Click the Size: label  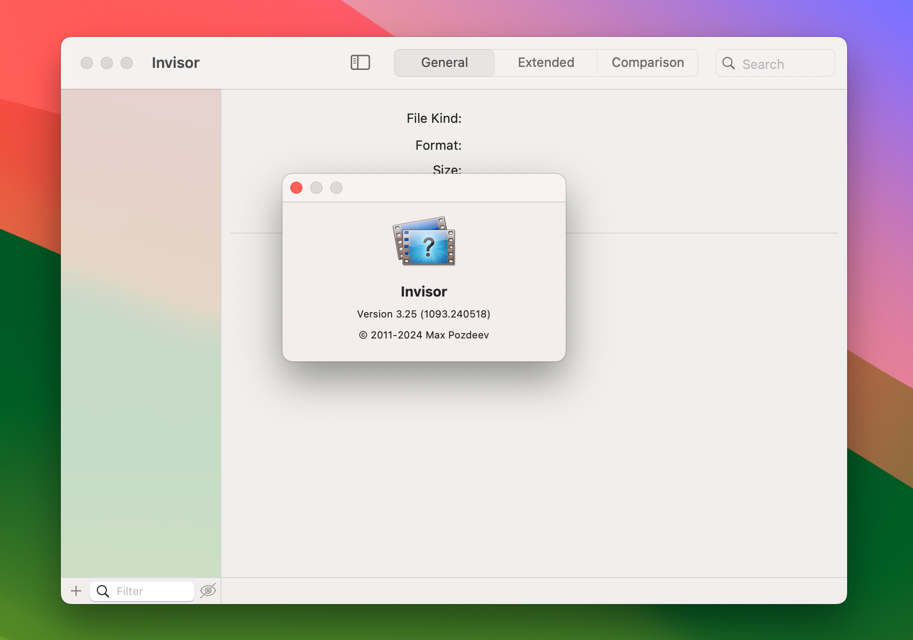point(447,169)
